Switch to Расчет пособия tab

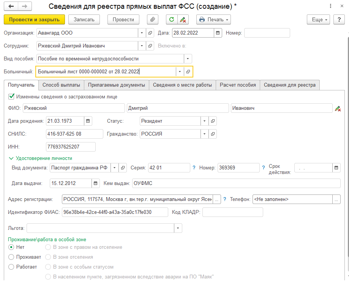point(238,85)
